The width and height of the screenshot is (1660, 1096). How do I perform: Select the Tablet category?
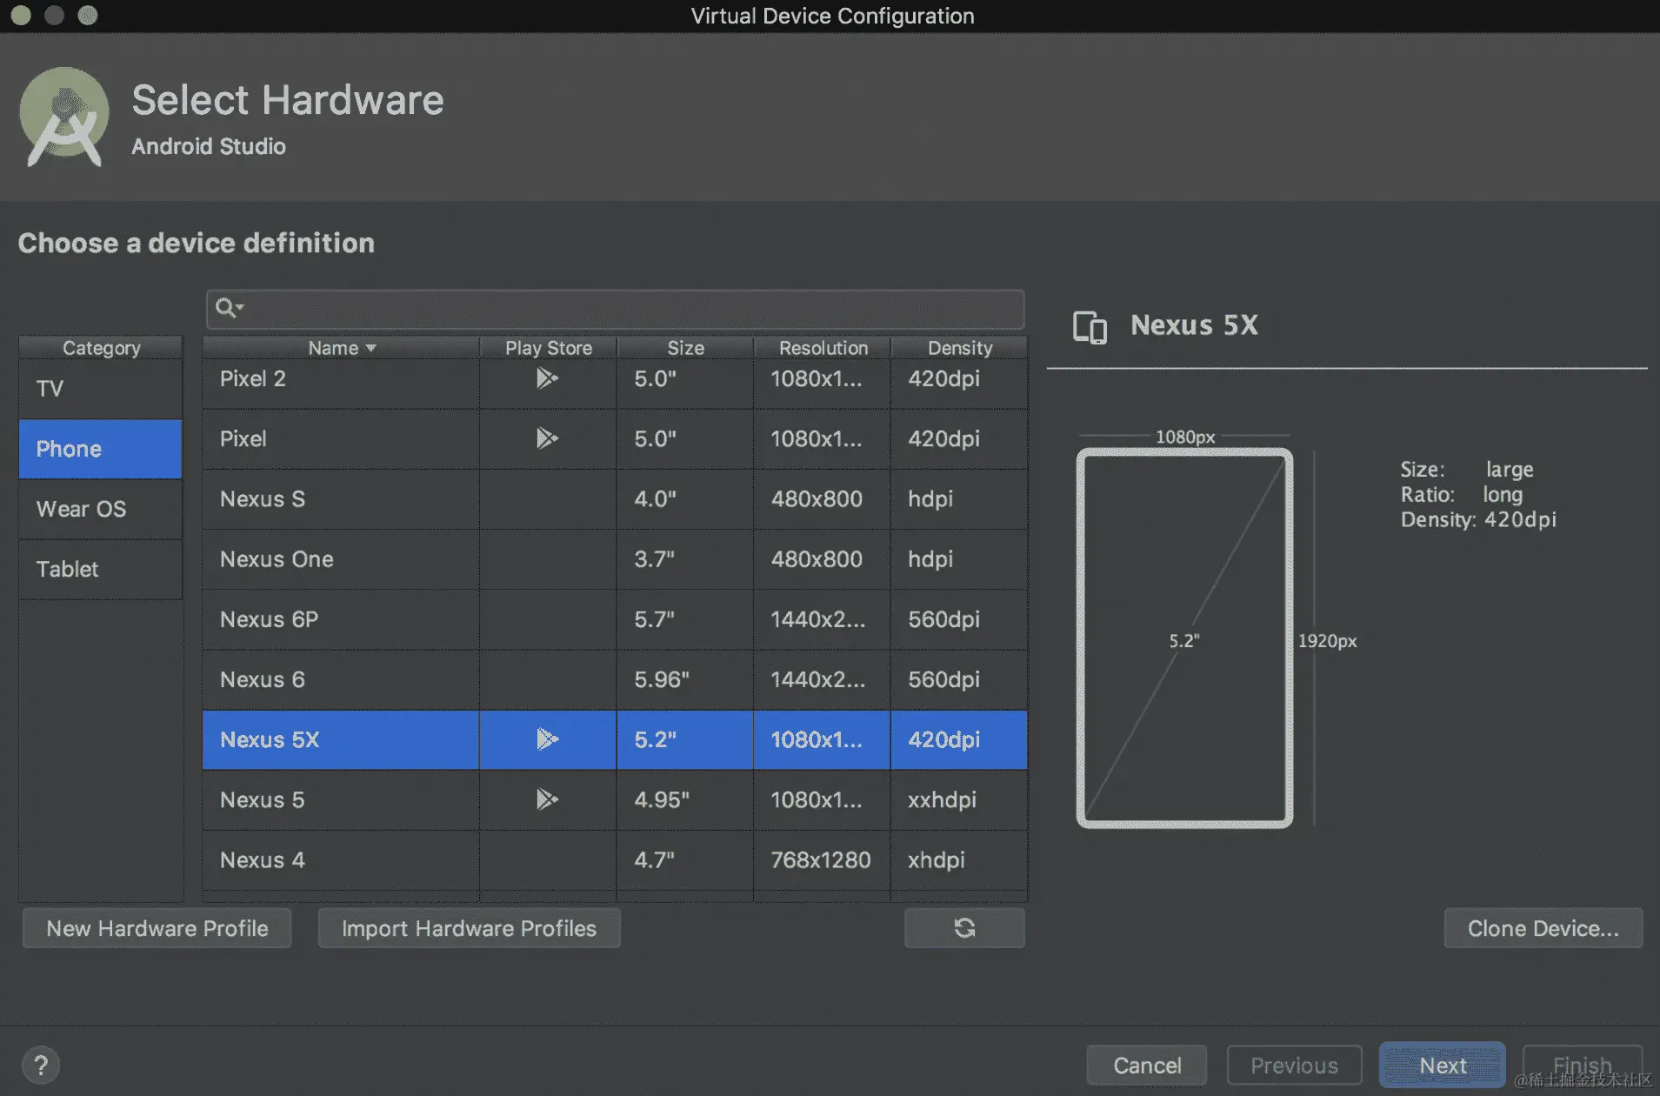pyautogui.click(x=101, y=569)
